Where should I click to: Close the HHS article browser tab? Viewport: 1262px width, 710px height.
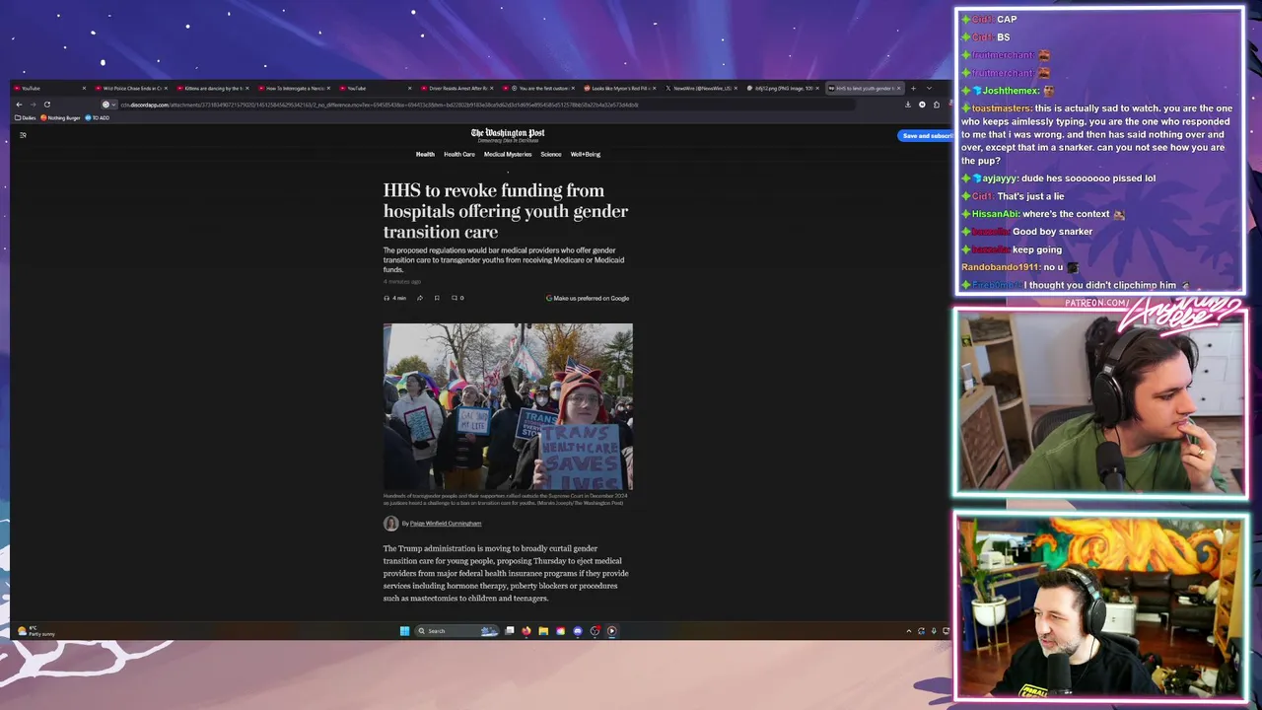(x=898, y=89)
